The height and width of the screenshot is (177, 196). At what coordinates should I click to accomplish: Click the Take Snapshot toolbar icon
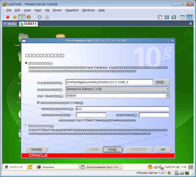point(40,17)
